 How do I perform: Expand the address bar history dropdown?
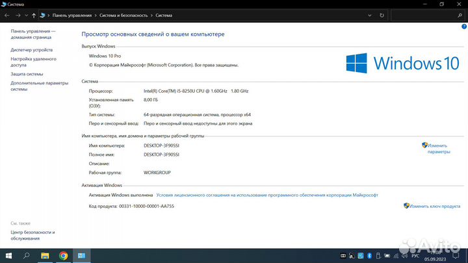coord(369,15)
